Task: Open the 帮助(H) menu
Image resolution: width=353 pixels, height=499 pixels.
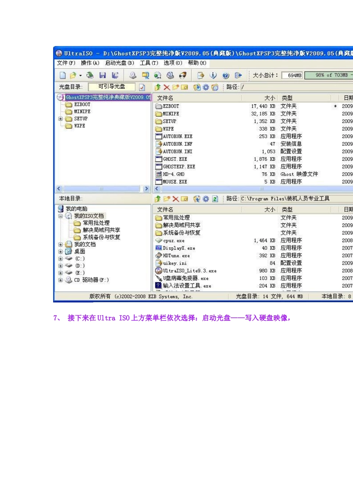Action: click(x=197, y=63)
